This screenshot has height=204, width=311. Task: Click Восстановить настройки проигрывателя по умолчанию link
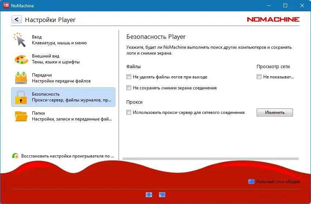click(68, 156)
